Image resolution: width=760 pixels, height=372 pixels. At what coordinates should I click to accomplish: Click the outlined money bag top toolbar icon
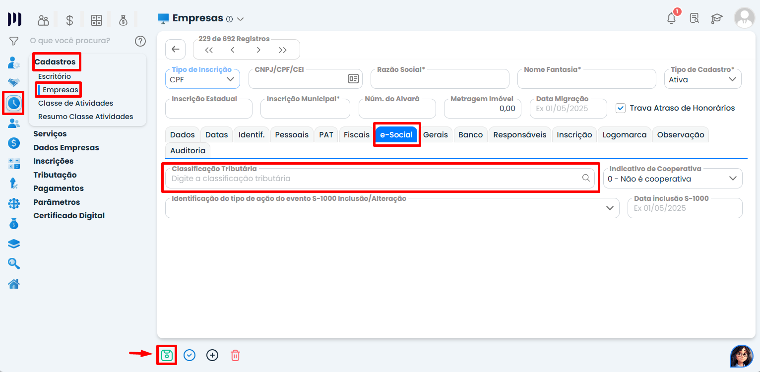(123, 20)
